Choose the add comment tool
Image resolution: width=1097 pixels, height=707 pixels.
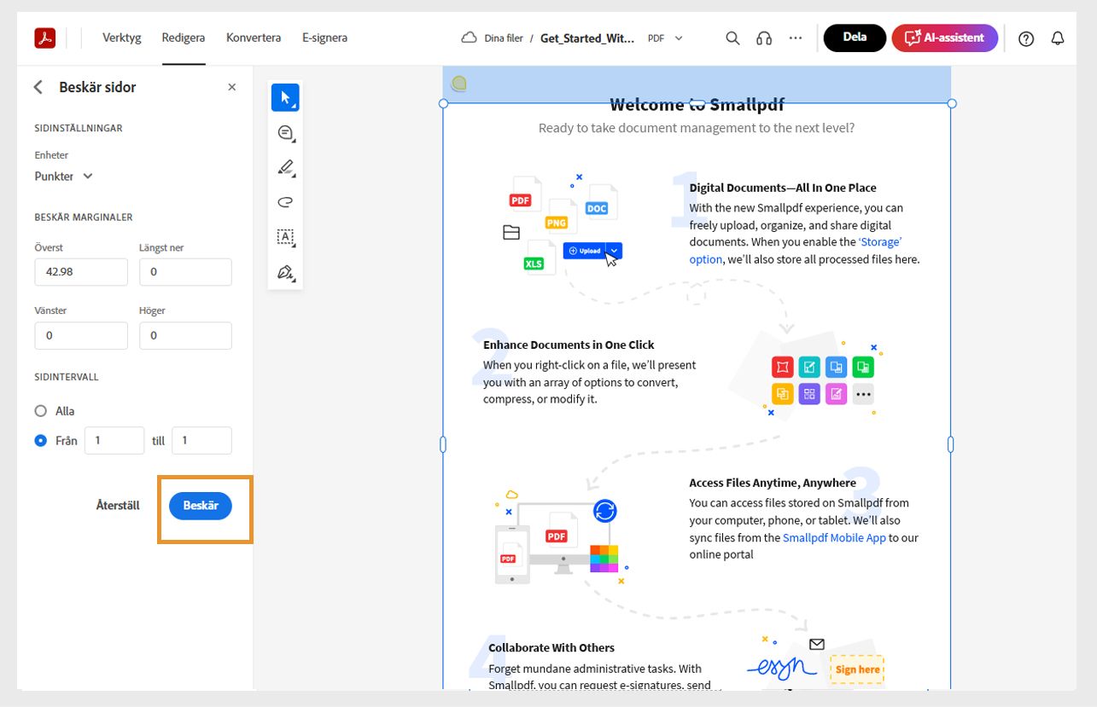click(x=285, y=133)
